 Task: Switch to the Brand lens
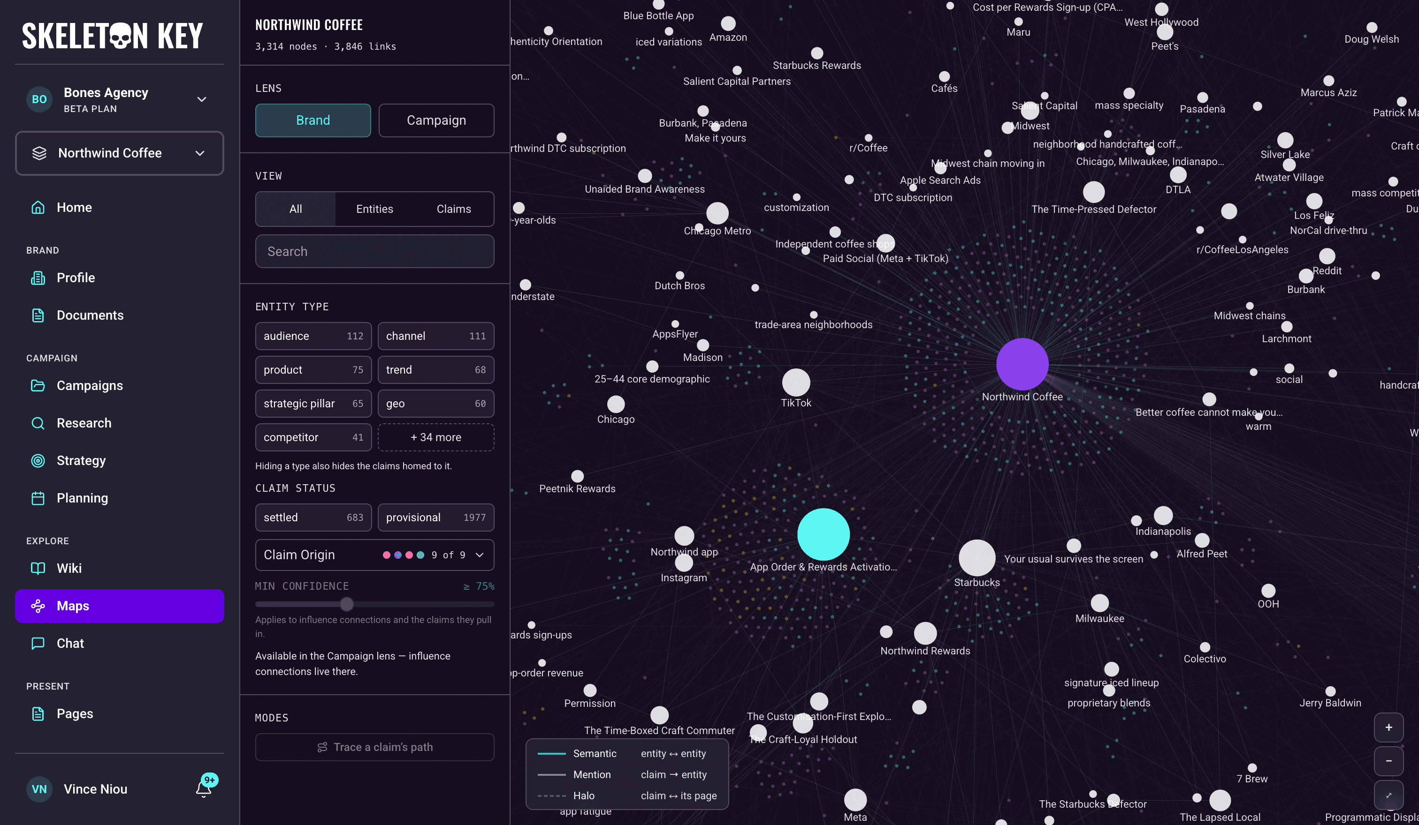313,120
